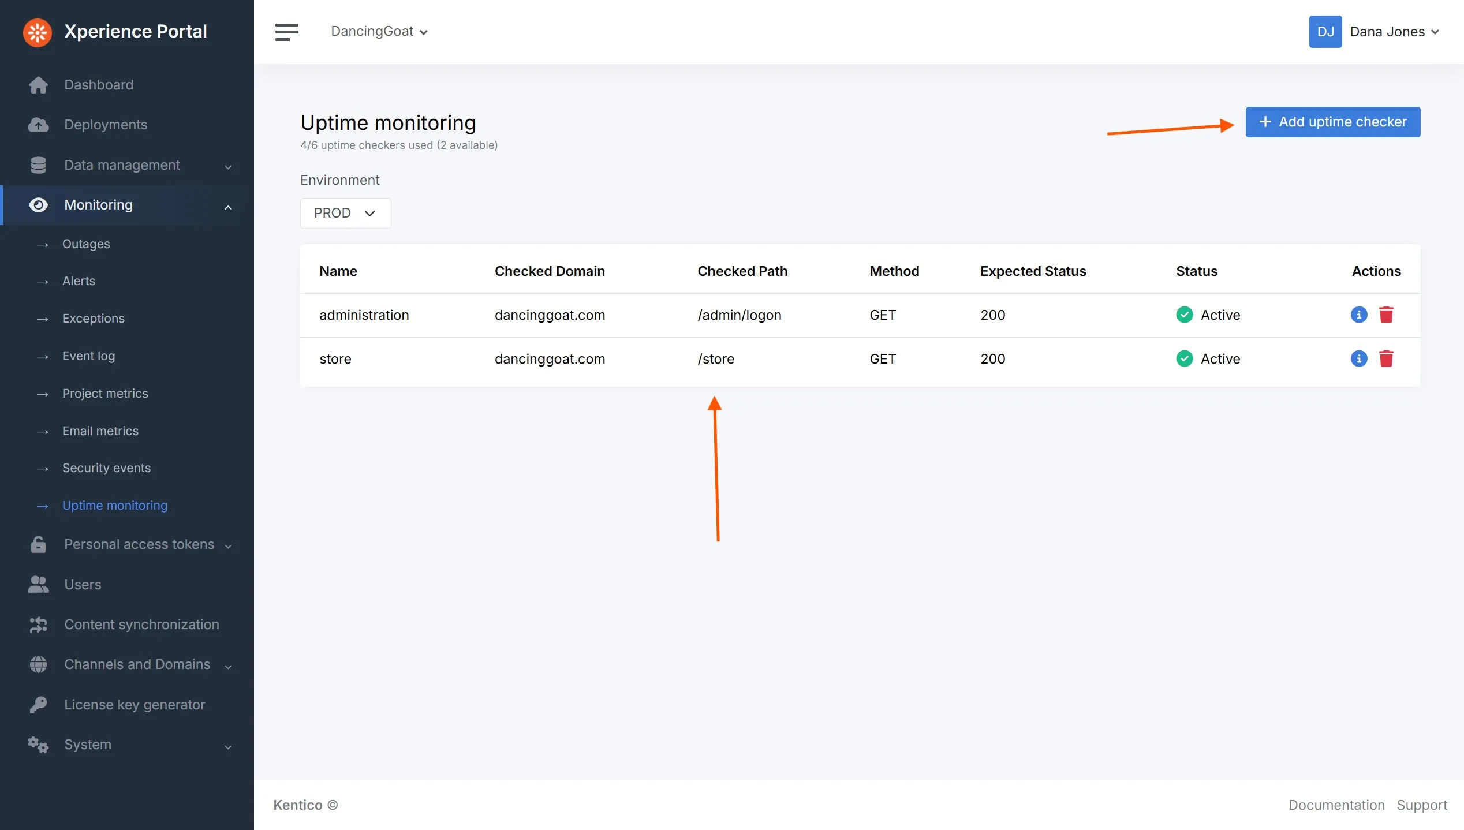Open the Documentation link
Image resolution: width=1464 pixels, height=830 pixels.
(x=1336, y=805)
